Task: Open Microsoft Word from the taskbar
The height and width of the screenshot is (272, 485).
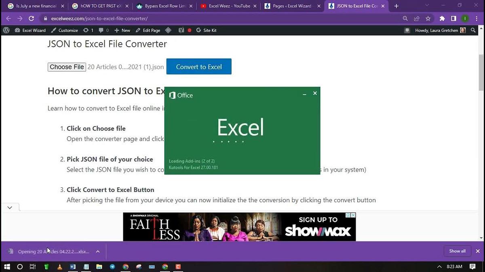Action: 73,266
